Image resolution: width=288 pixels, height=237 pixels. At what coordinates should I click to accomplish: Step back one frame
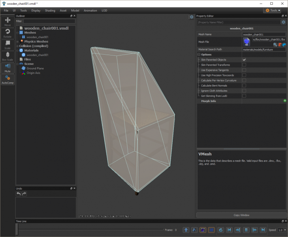pos(238,230)
